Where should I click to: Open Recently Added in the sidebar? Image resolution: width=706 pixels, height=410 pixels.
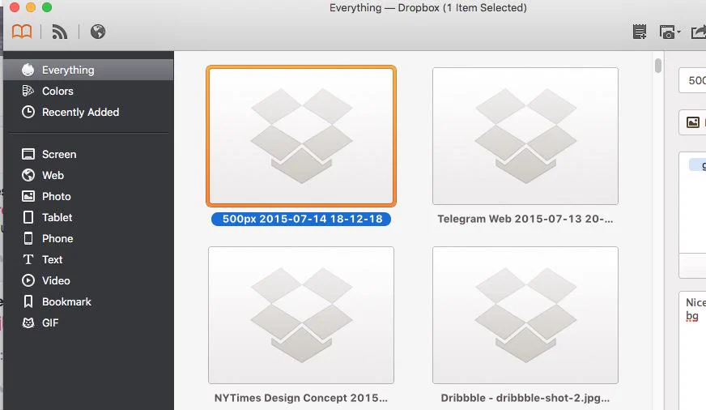88,112
